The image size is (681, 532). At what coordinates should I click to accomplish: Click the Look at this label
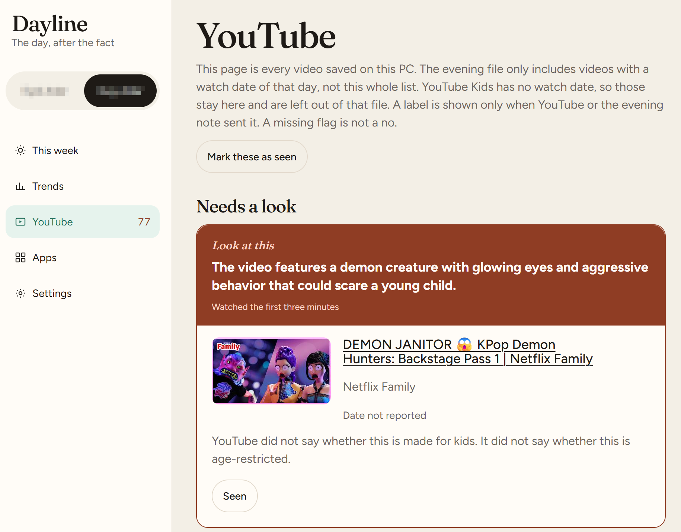[x=243, y=246]
